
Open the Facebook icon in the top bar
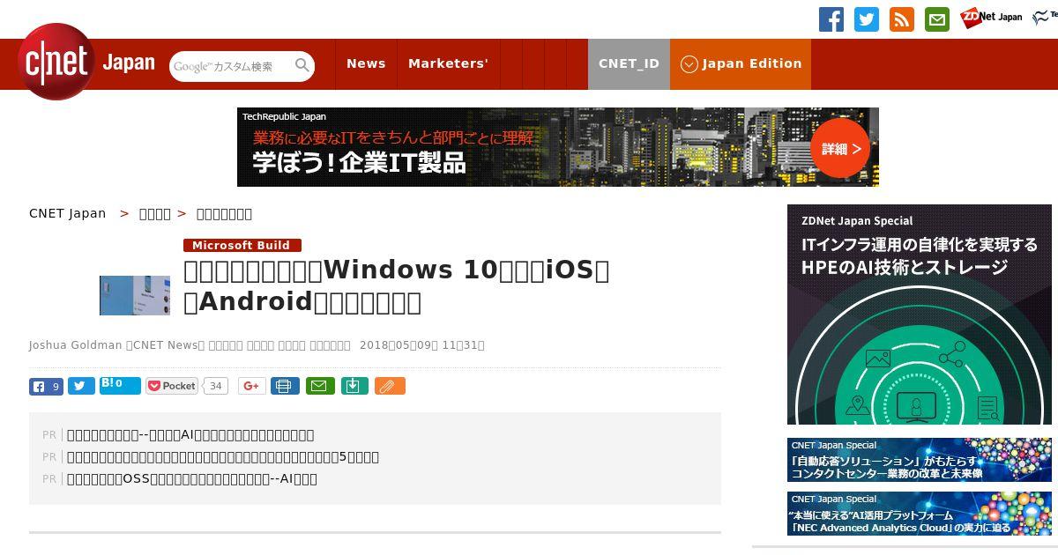tap(831, 19)
